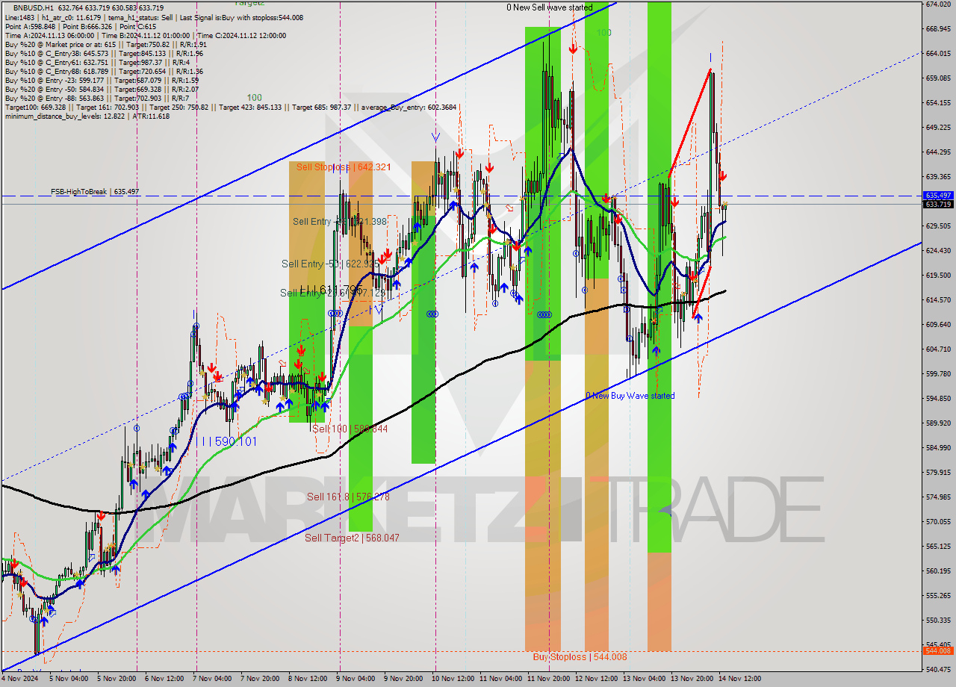Click 604.710 on the price axis
This screenshot has height=687, width=956.
click(938, 349)
